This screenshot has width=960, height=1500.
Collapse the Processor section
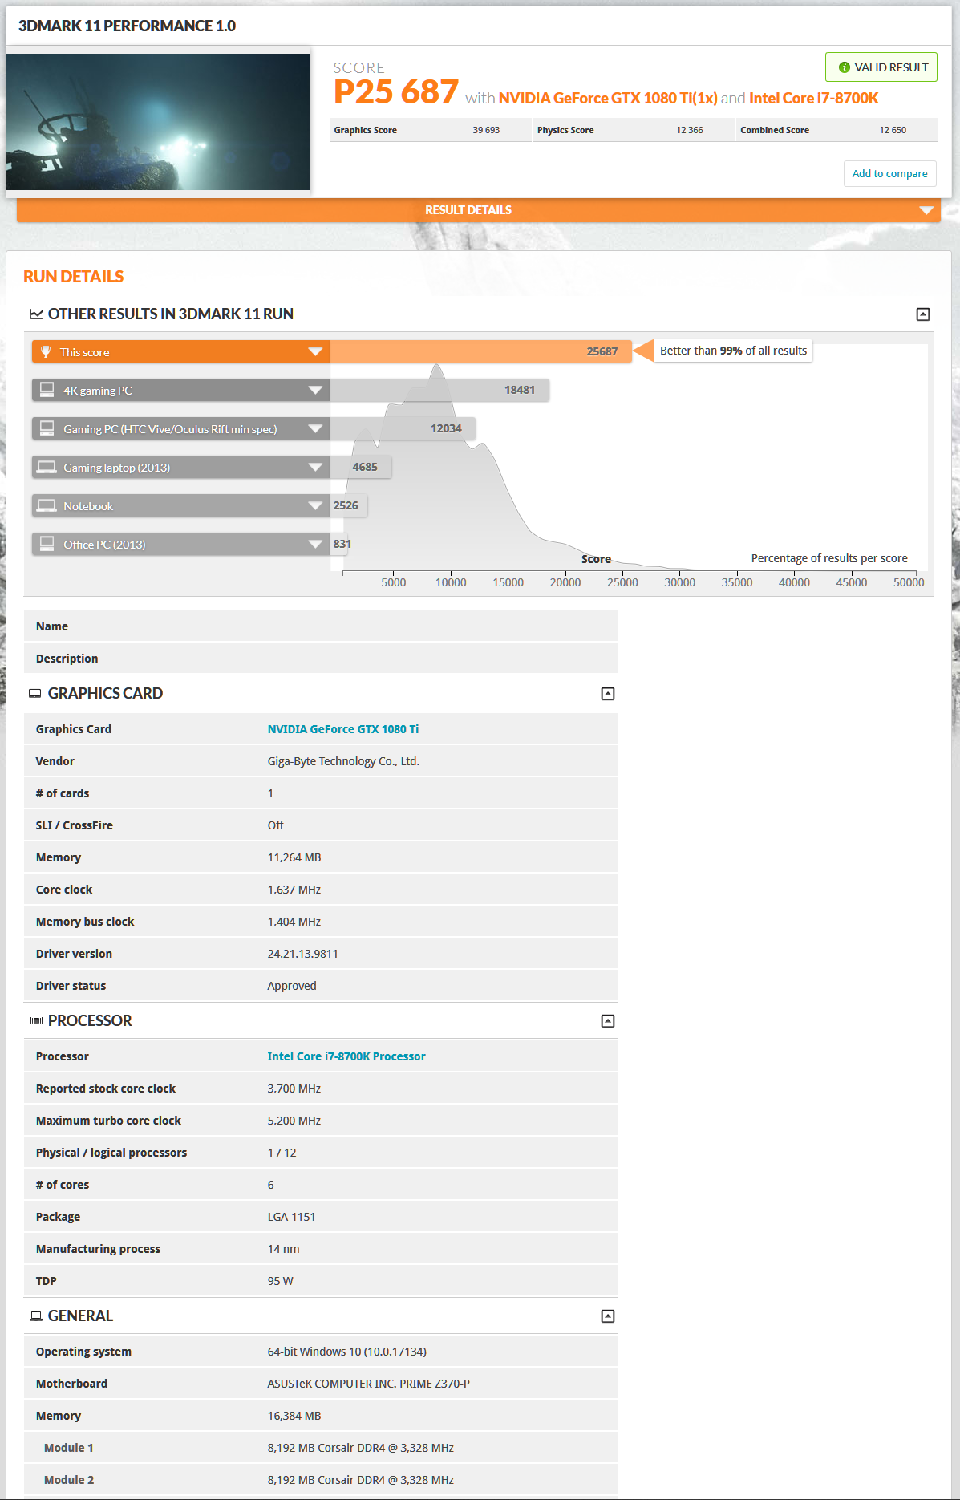(x=608, y=1021)
